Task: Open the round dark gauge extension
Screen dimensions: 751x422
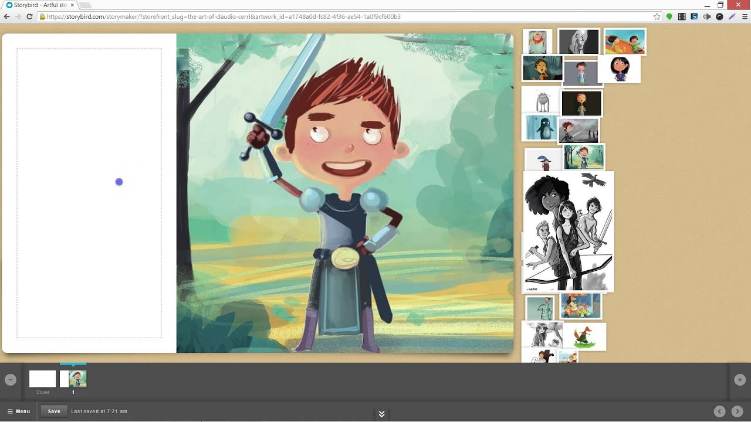Action: [719, 17]
